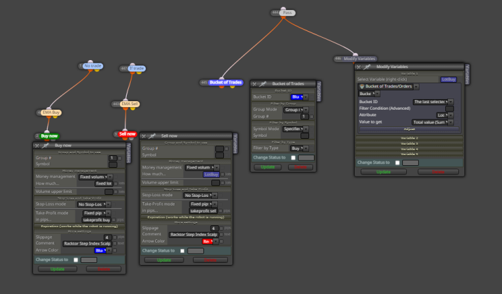Expand the Variable 2 section
Screen dimensions: 502x294
410,138
